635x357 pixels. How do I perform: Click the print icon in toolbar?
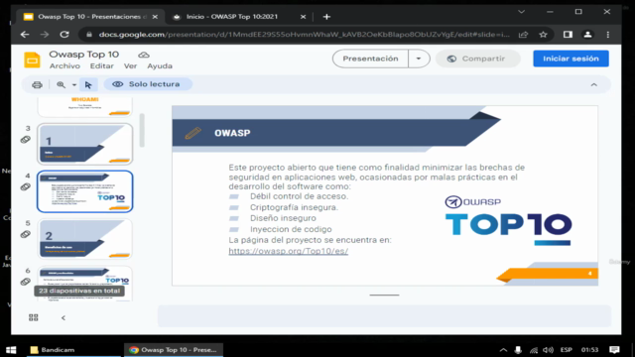(x=37, y=84)
